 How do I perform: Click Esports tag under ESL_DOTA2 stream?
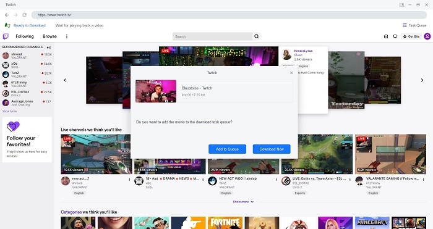tap(300, 193)
